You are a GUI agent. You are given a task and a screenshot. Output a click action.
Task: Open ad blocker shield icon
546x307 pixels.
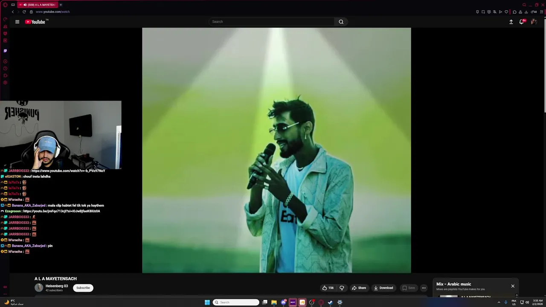(x=489, y=12)
